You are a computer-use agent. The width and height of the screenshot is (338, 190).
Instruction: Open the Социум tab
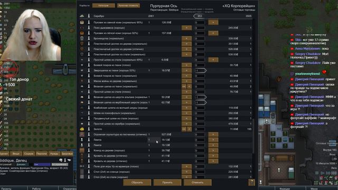pyautogui.click(x=29, y=154)
